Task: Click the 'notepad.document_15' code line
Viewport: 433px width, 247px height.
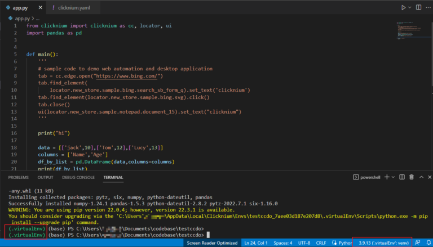Action: click(140, 111)
